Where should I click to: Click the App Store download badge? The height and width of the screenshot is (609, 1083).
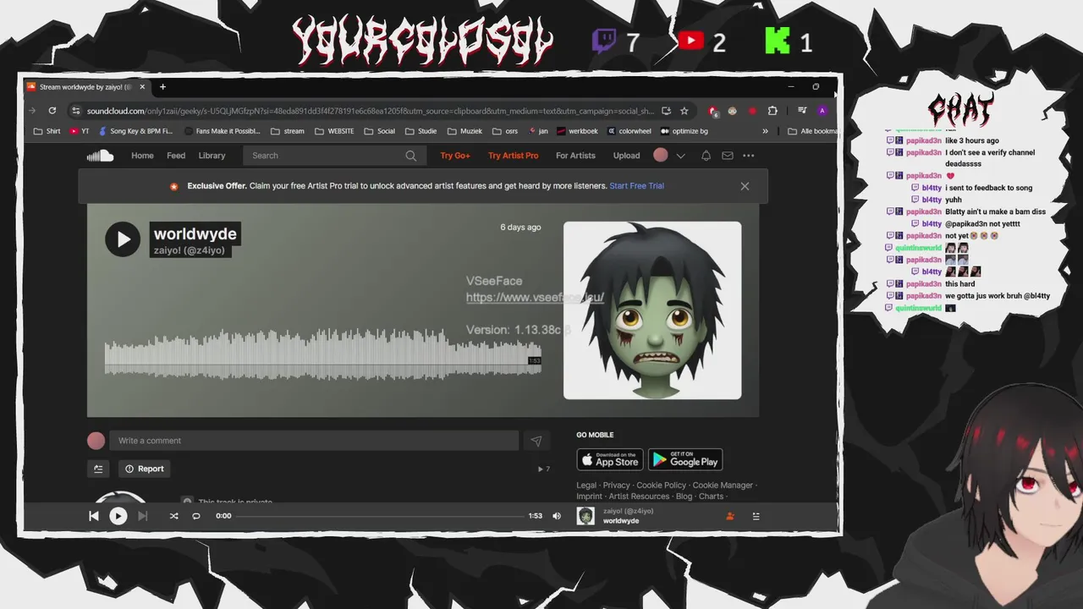coord(610,459)
